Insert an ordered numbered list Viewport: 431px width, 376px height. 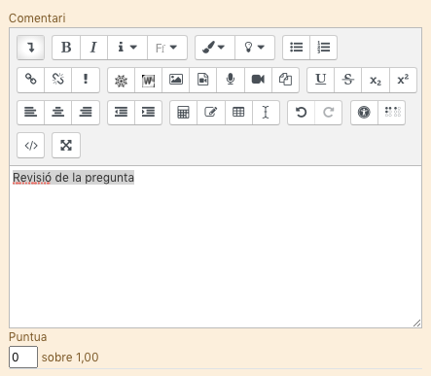pos(323,48)
